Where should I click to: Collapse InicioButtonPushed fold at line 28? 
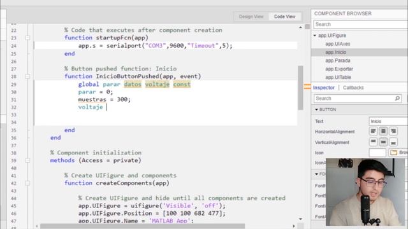coord(27,76)
